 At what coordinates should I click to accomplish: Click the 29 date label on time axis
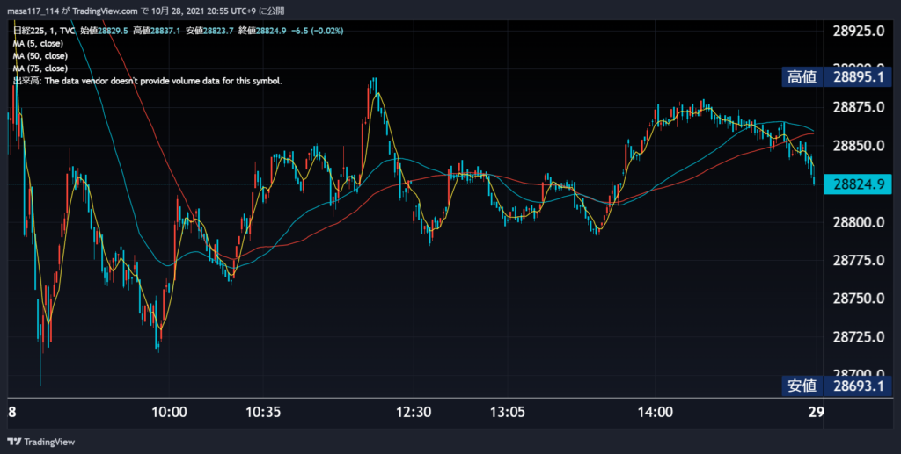[x=816, y=412]
